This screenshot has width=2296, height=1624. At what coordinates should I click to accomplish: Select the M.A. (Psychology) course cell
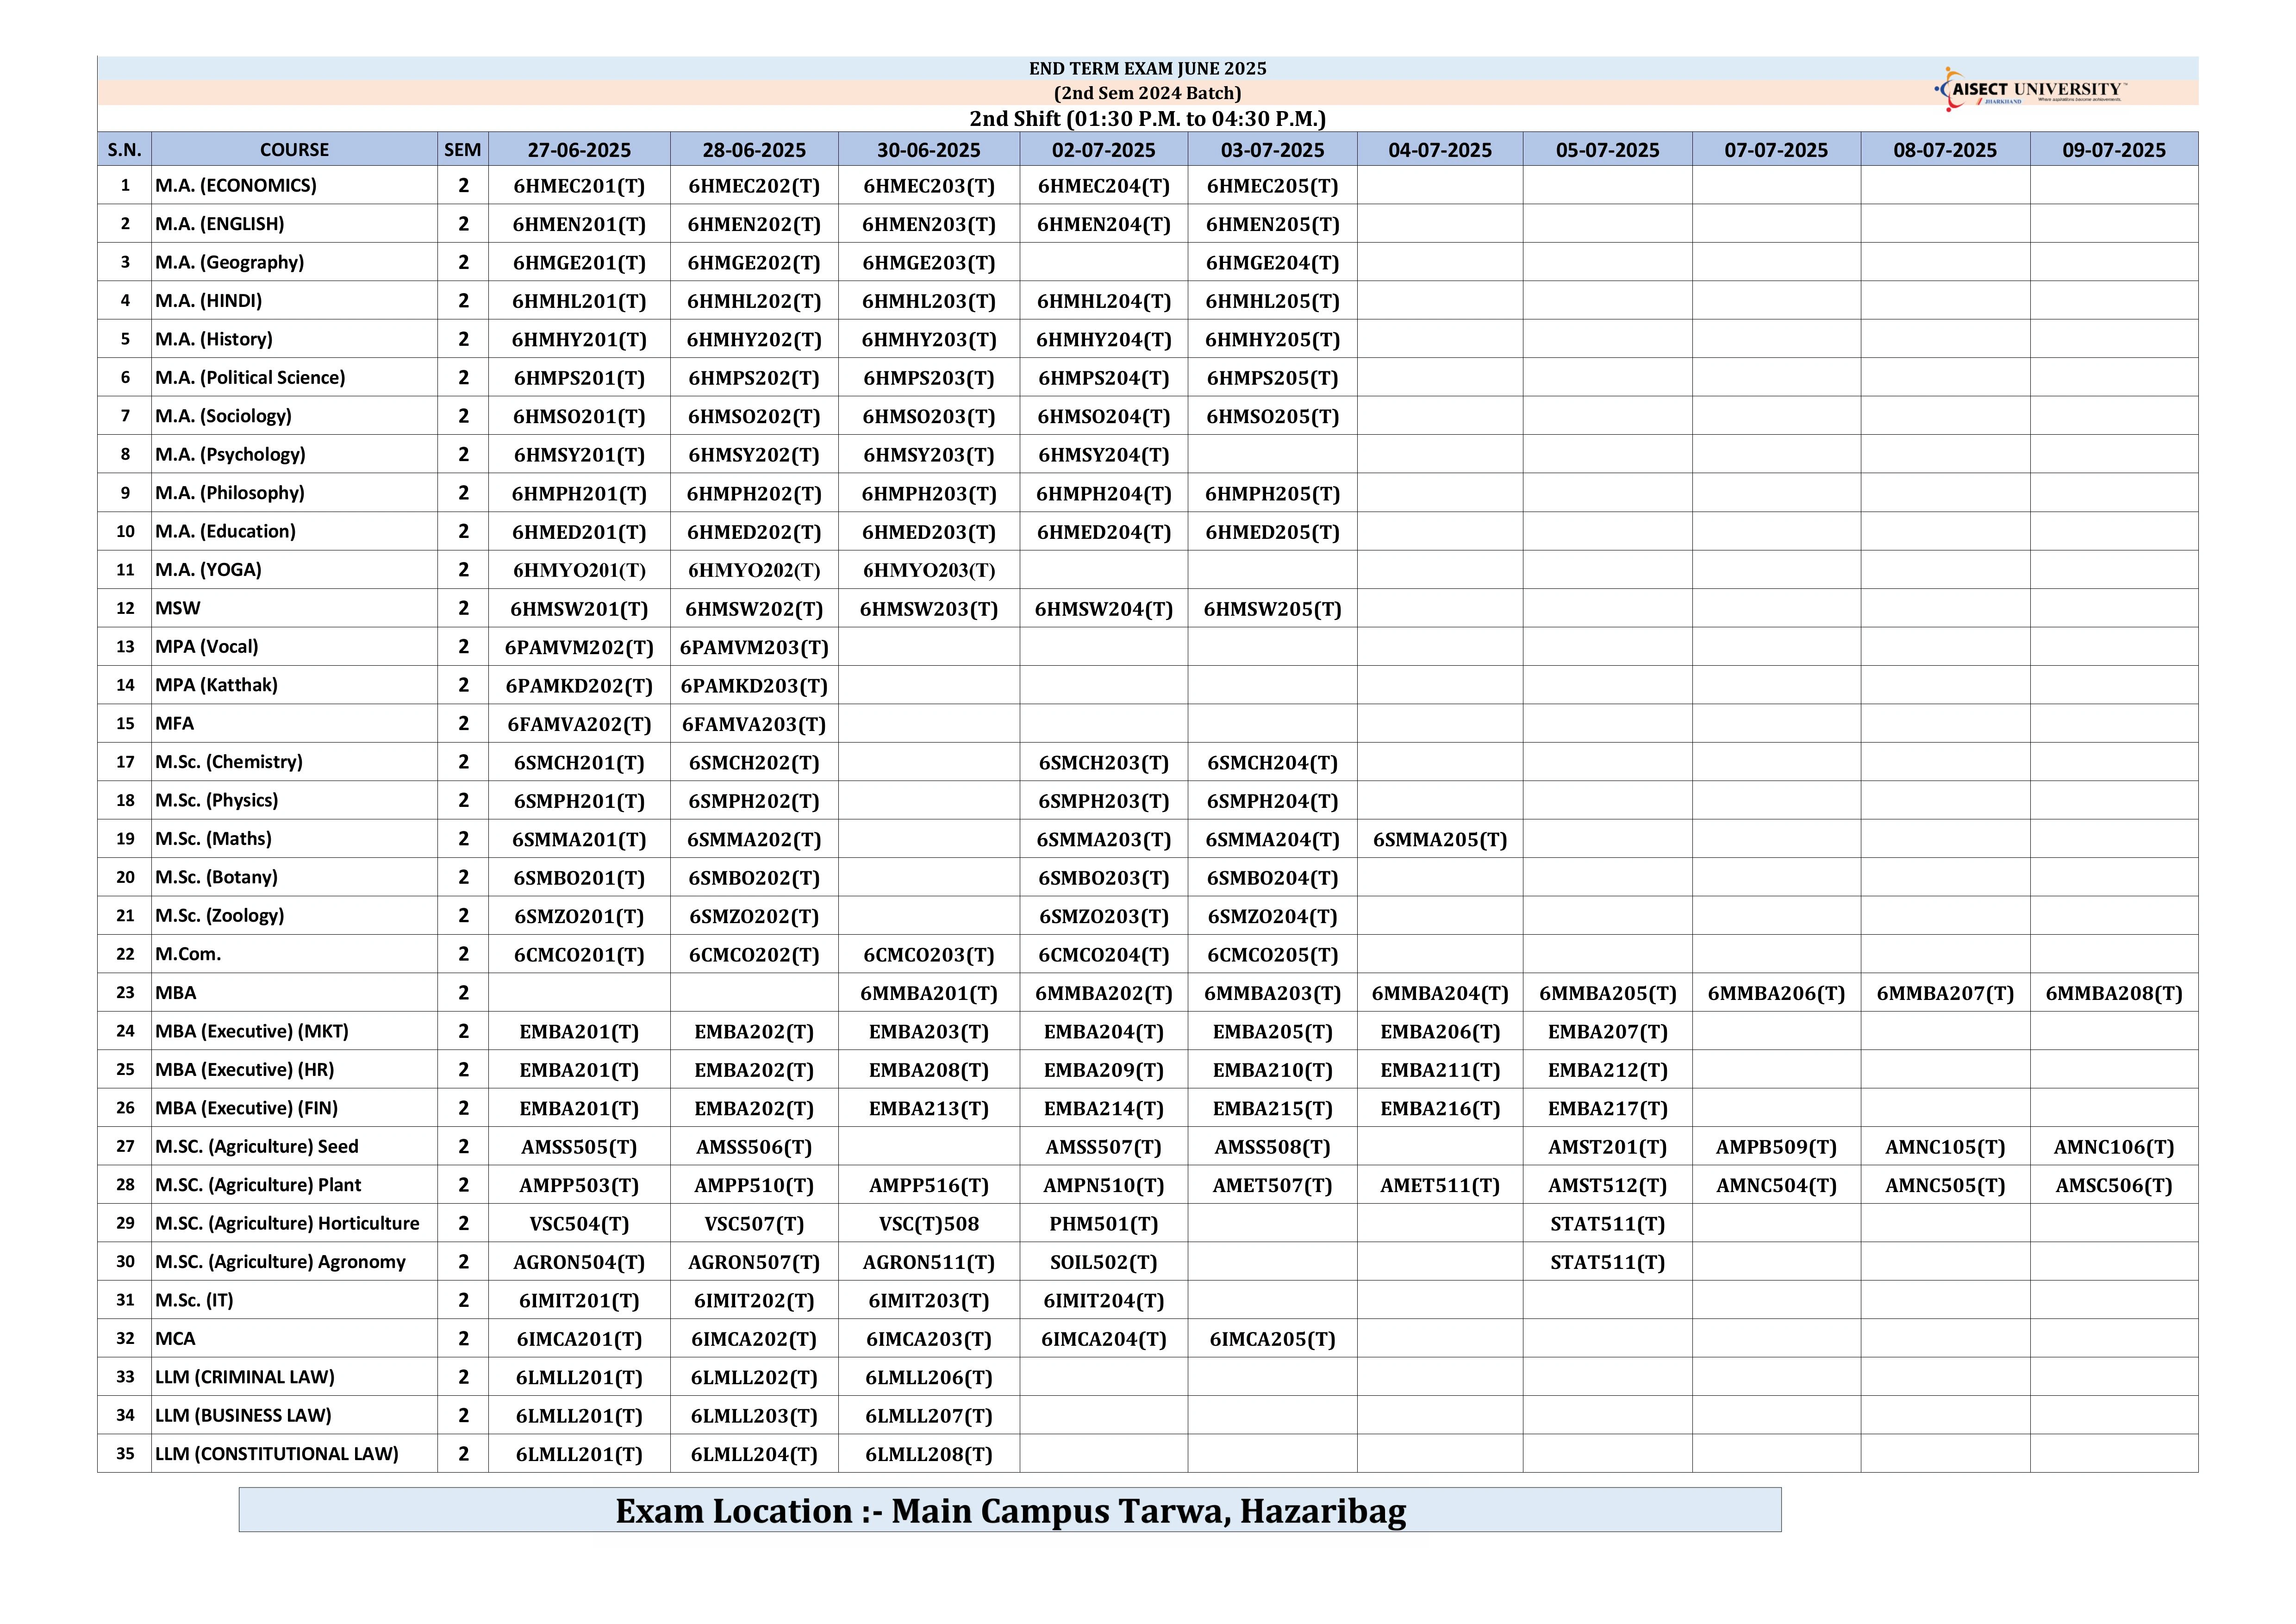click(294, 454)
